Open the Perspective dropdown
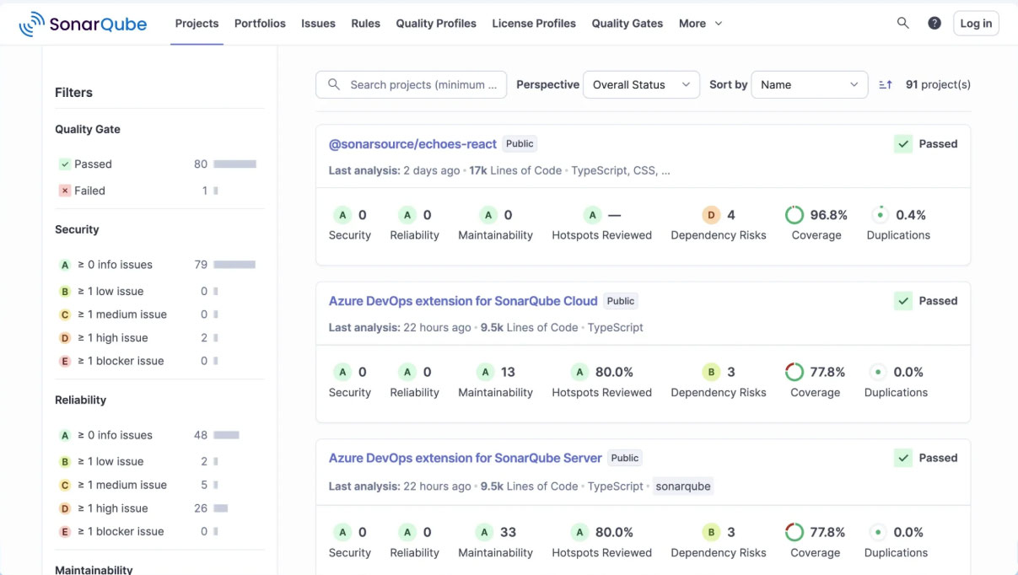Screen dimensions: 1018x575 tap(641, 84)
